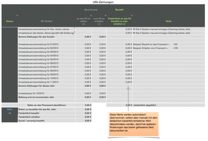
Task: Click comment marker on 'Umsatzsteuer des letzten Jahres' cell
Action: tap(74, 32)
